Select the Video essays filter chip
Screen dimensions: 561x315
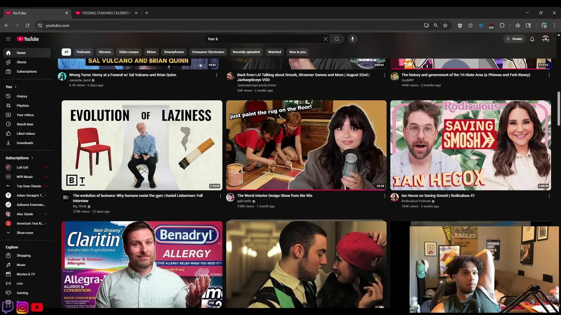[129, 52]
